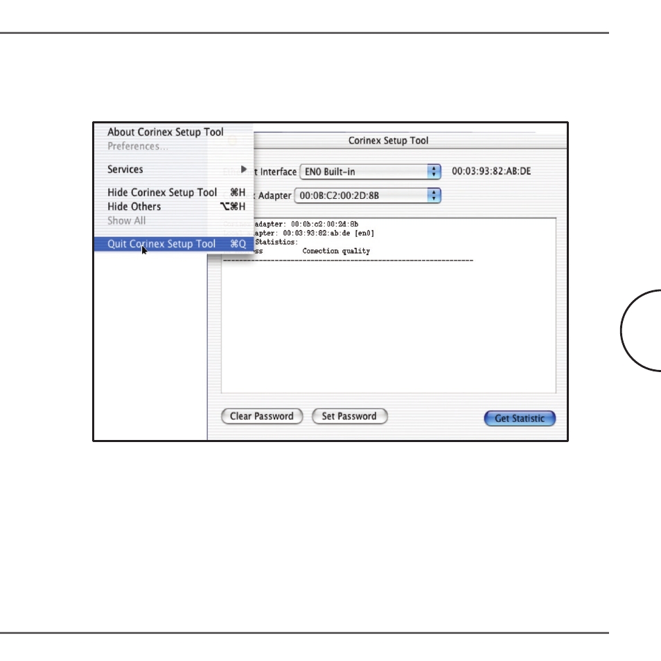Click the Set Password button
Image resolution: width=661 pixels, height=661 pixels.
349,416
